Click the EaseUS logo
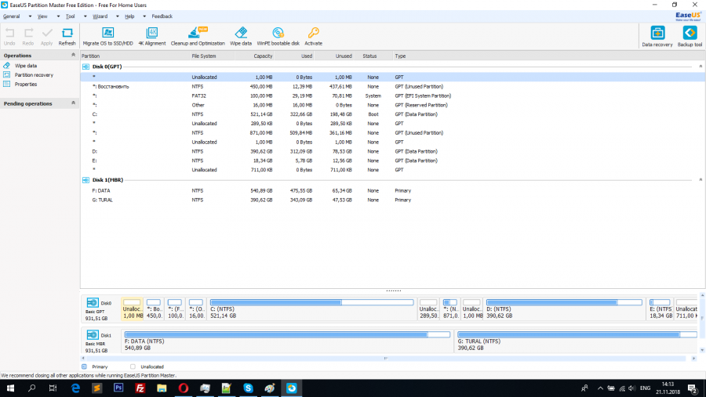The image size is (706, 397). coord(688,16)
